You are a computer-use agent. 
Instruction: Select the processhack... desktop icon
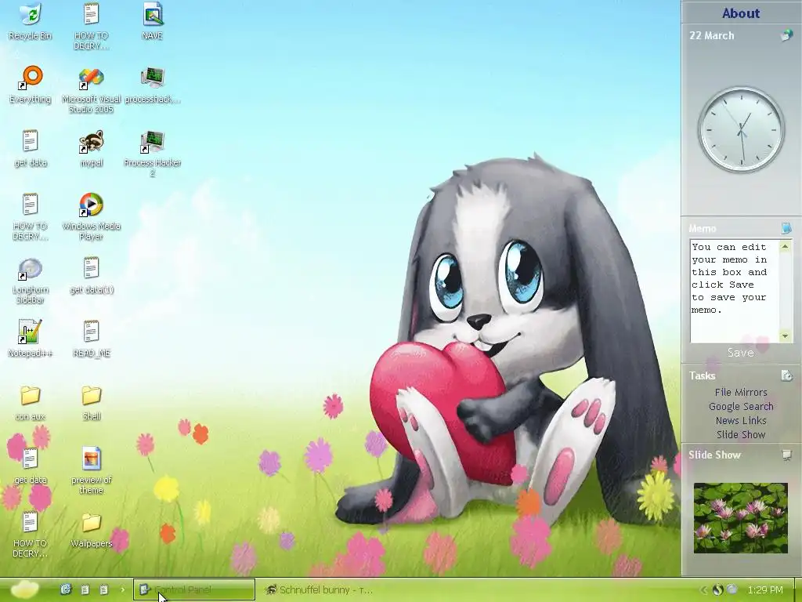153,85
